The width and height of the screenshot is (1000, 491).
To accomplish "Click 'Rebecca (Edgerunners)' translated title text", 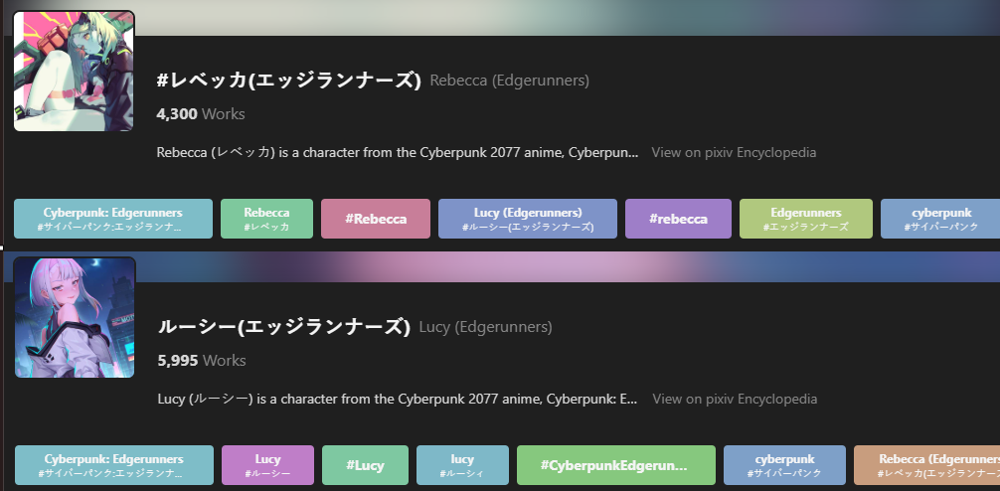I will tap(510, 81).
